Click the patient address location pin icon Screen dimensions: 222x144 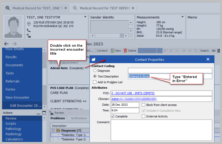click(29, 24)
